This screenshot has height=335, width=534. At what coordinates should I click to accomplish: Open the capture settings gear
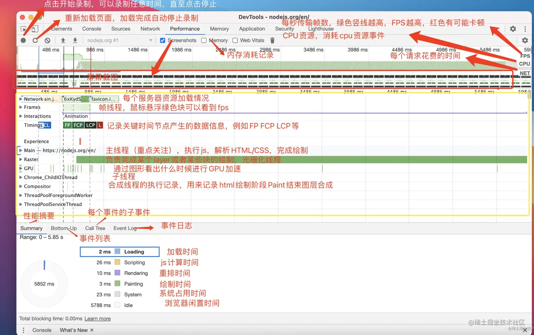pos(525,40)
